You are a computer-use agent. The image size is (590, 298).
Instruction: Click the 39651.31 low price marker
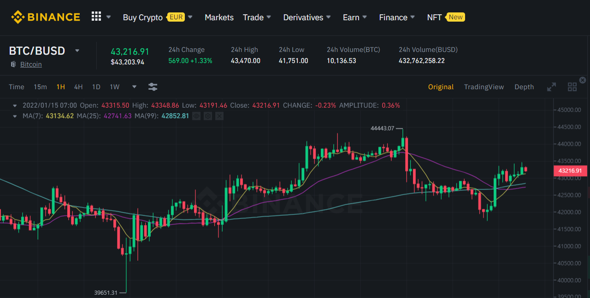pyautogui.click(x=106, y=292)
